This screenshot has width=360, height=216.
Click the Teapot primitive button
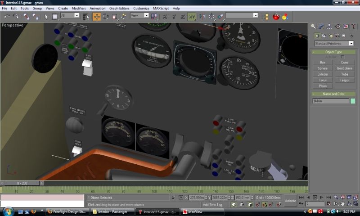point(344,80)
